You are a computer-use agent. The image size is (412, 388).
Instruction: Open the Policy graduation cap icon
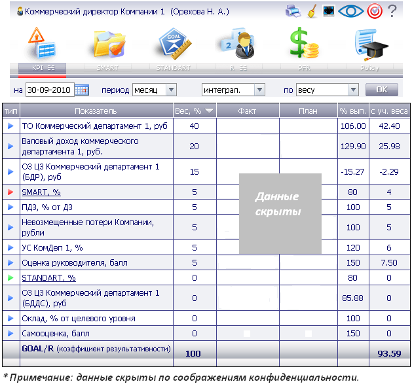(x=371, y=44)
